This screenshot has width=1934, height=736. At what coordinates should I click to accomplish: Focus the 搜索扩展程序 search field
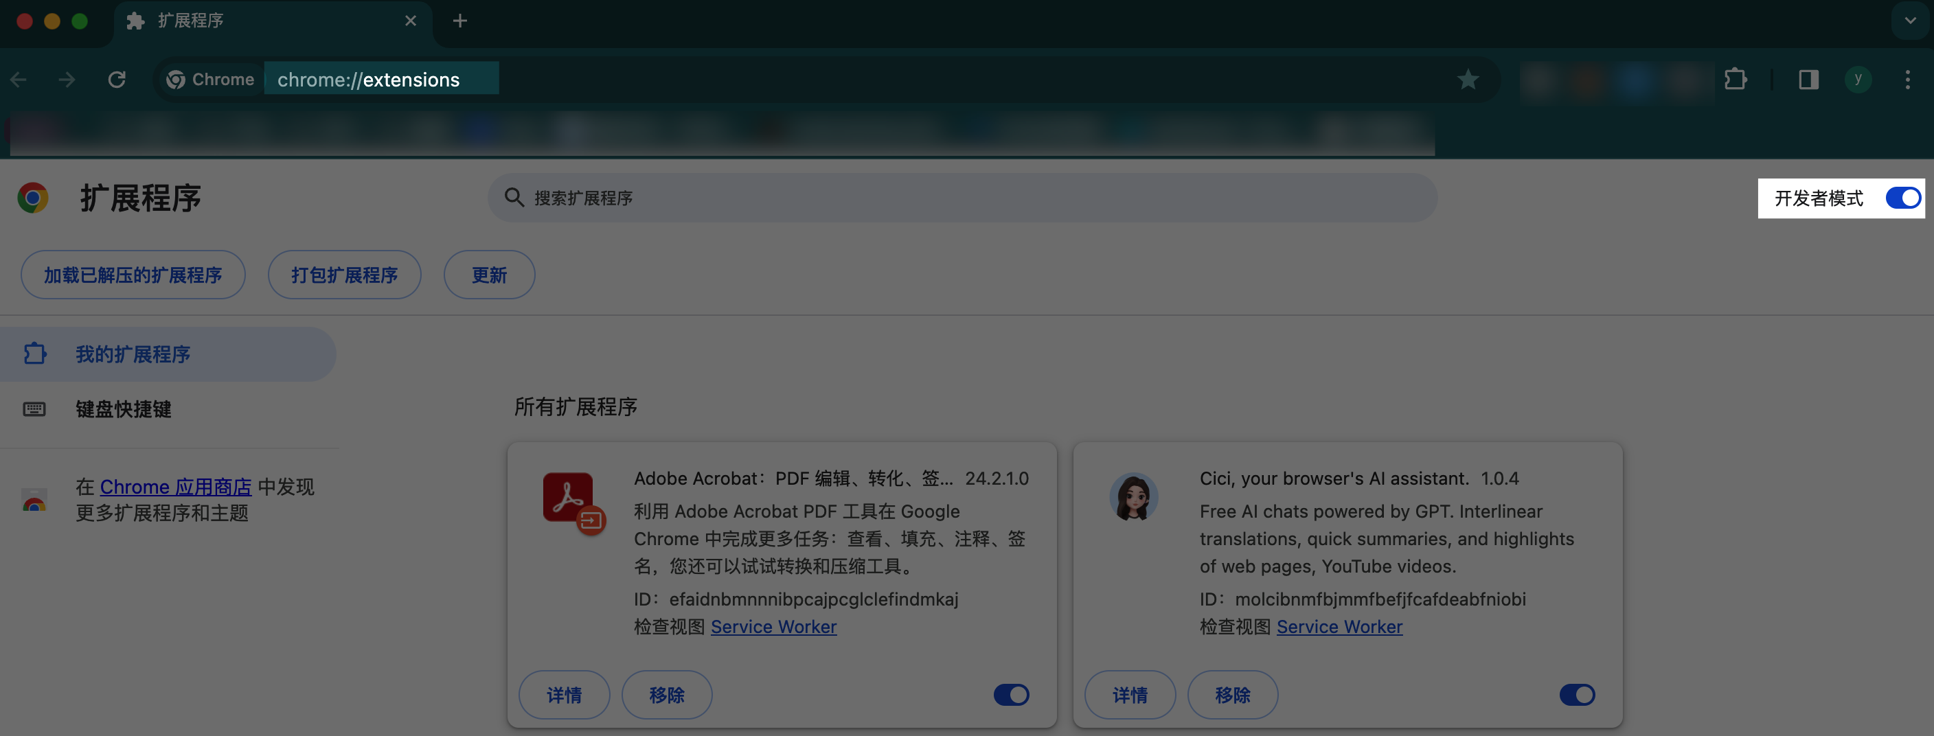point(962,198)
